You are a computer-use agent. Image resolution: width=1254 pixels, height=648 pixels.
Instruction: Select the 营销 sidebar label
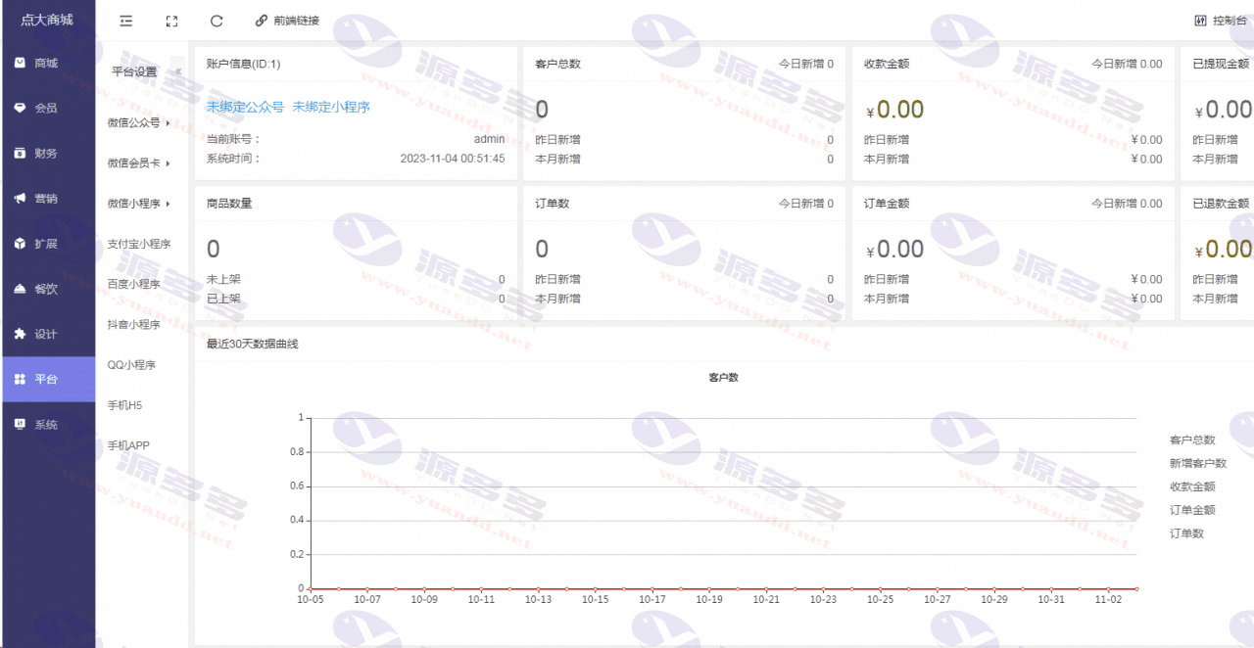click(46, 199)
